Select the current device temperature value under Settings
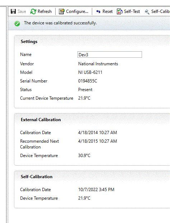The width and height of the screenshot is (170, 223). [84, 98]
